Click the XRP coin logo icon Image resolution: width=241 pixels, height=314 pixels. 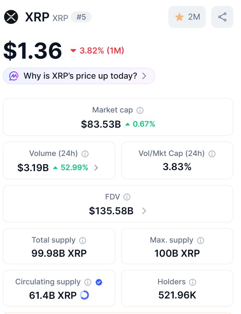pos(11,17)
